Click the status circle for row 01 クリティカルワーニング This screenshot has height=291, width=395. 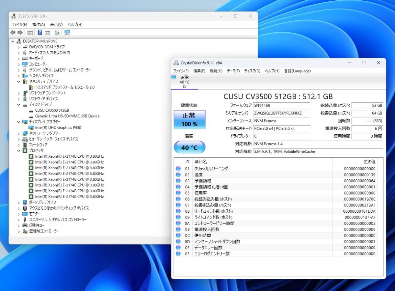[178, 169]
